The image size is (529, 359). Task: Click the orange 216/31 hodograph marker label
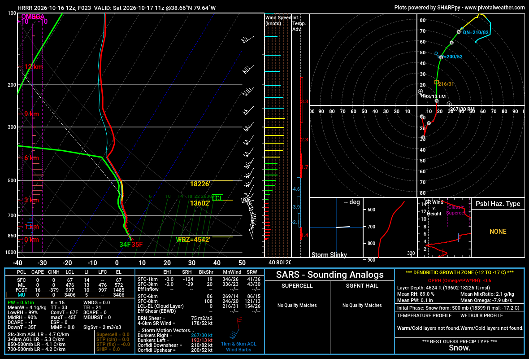446,84
